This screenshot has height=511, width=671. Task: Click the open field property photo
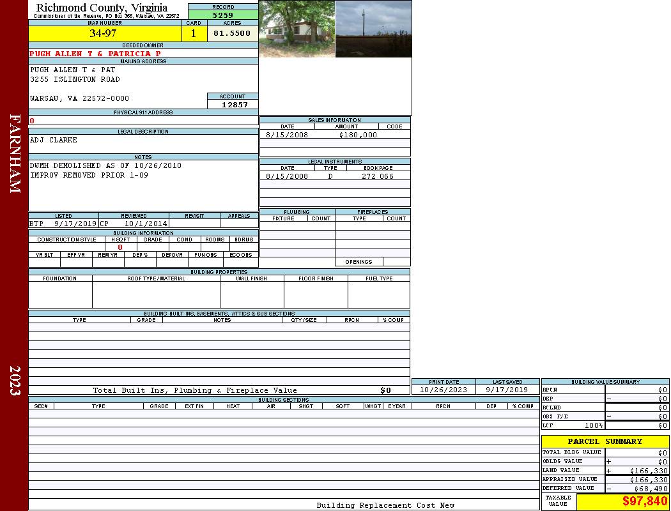[373, 29]
